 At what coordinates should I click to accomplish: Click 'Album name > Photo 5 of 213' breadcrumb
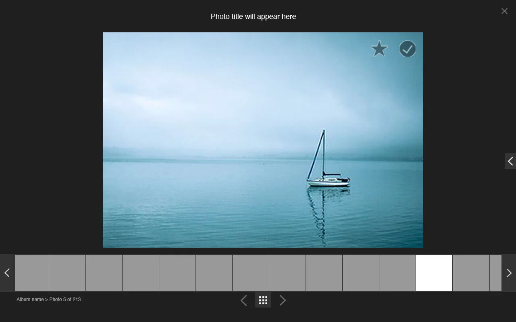tap(49, 299)
